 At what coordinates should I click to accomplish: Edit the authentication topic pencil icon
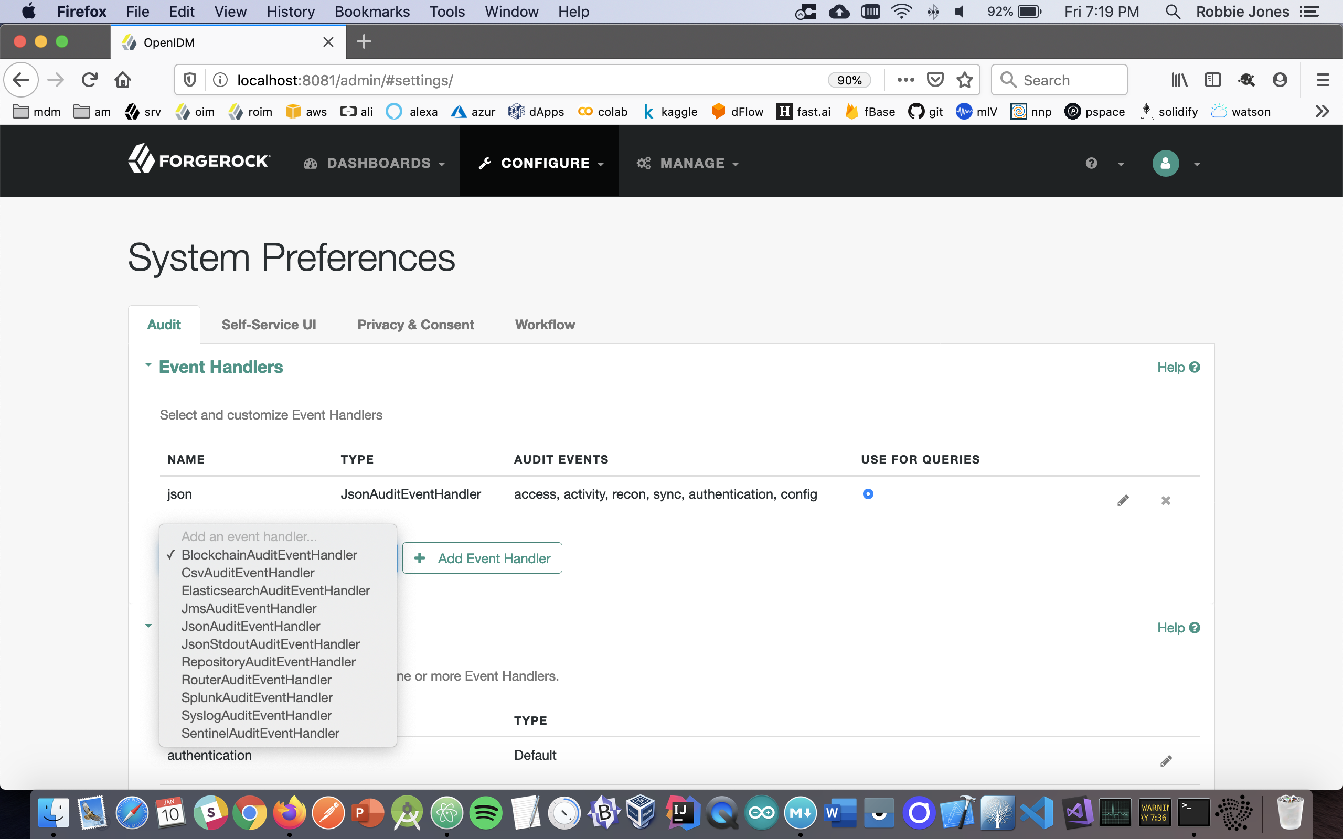coord(1165,761)
